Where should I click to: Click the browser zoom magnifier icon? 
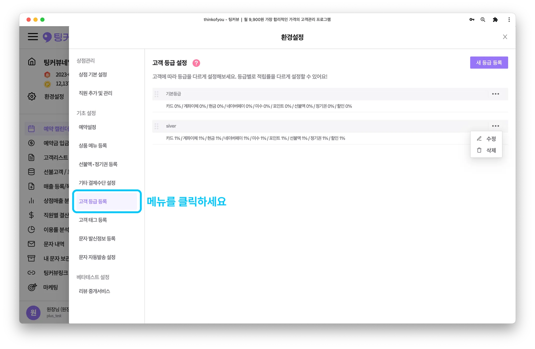coord(483,20)
